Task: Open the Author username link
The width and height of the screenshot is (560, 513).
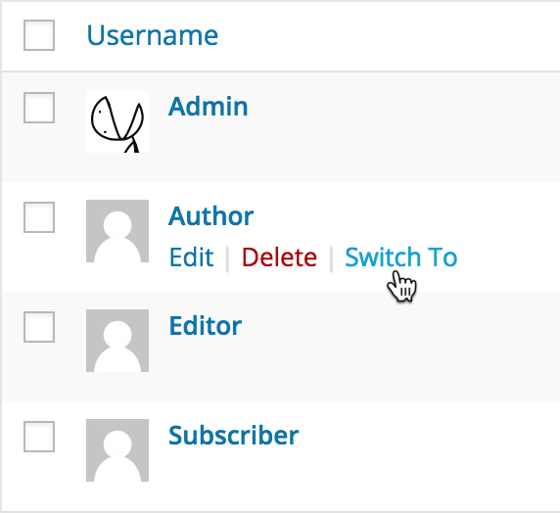Action: (x=211, y=216)
